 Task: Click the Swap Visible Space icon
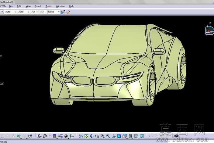pos(142,136)
